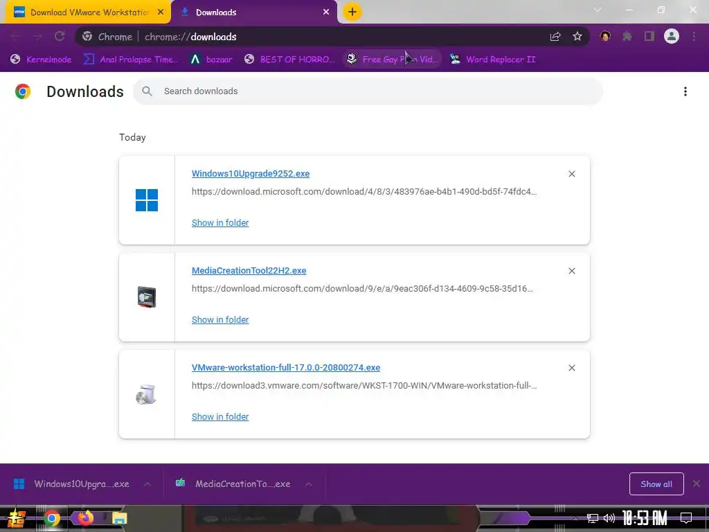
Task: Select the Downloads tab
Action: point(255,12)
